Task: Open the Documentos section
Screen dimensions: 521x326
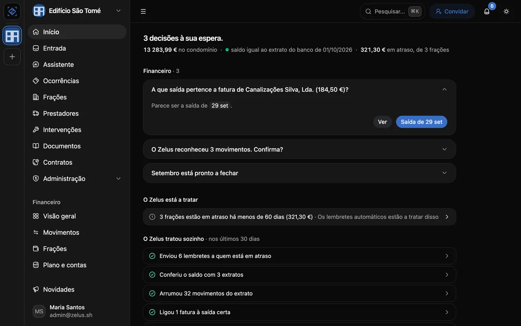Action: (x=77, y=146)
